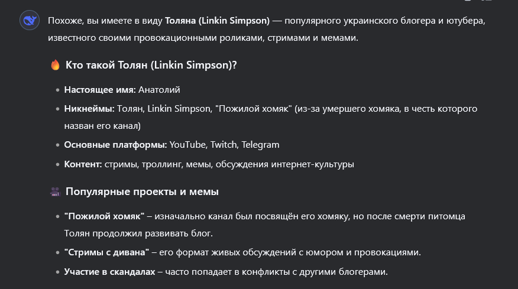Click the DeepSeek whale avatar icon
The width and height of the screenshot is (518, 289).
[30, 21]
